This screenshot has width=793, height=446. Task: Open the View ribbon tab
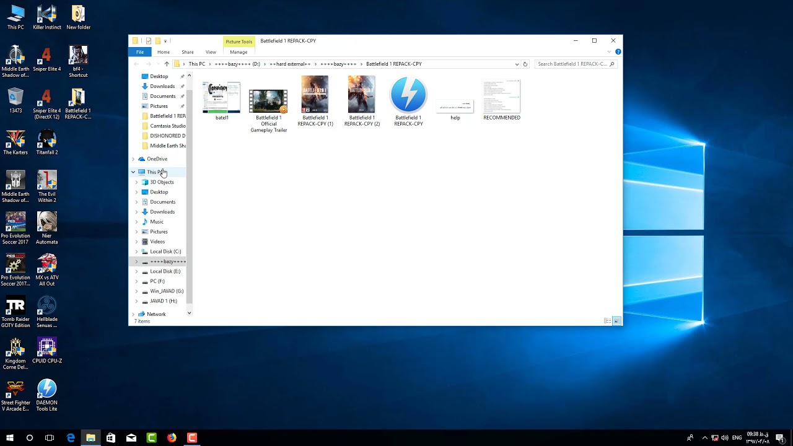tap(211, 52)
